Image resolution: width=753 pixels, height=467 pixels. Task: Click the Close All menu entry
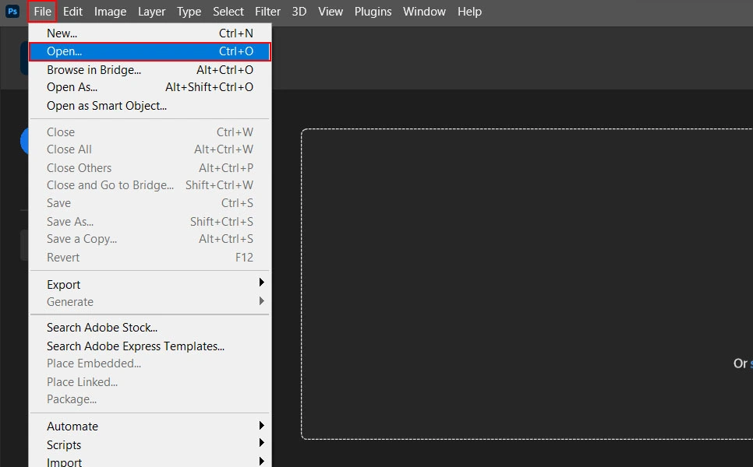[150, 149]
